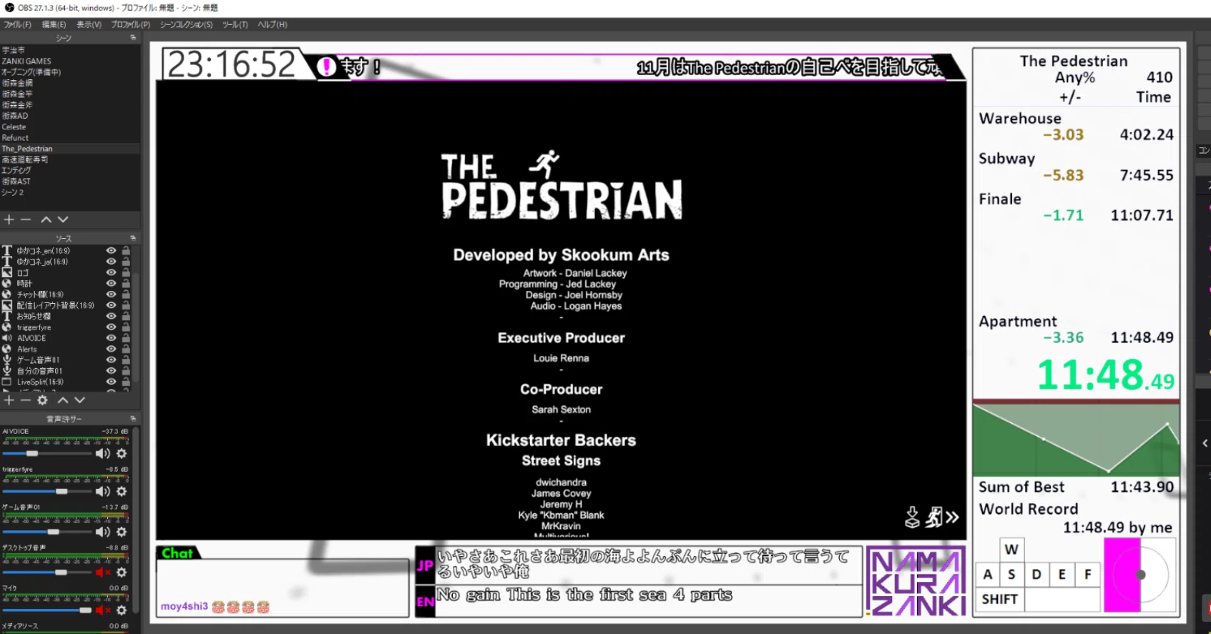Pop out the ソース dock panel
This screenshot has height=634, width=1211.
133,238
